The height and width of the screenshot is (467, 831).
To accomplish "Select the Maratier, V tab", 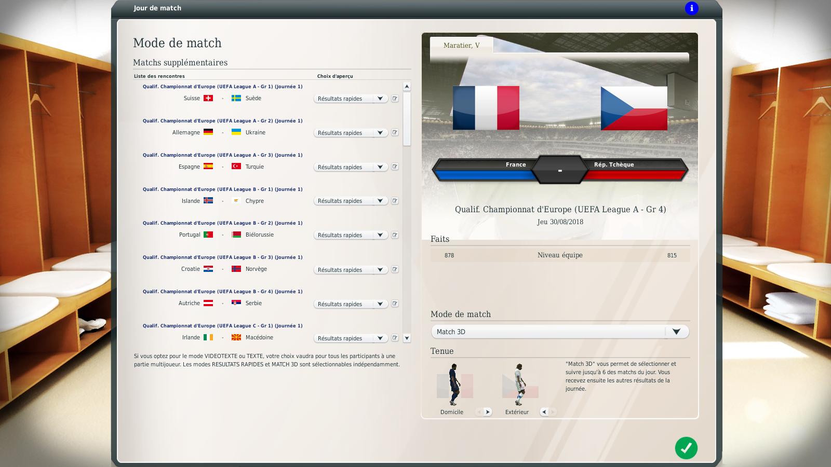I will (461, 45).
